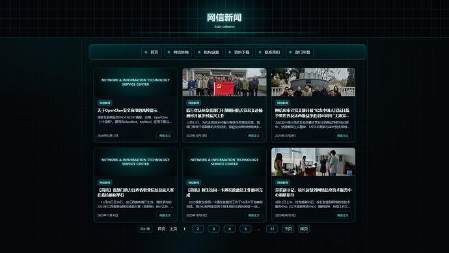The height and width of the screenshot is (253, 449).
Task: Click the date 2025年09月13日
Action: [x=285, y=215]
